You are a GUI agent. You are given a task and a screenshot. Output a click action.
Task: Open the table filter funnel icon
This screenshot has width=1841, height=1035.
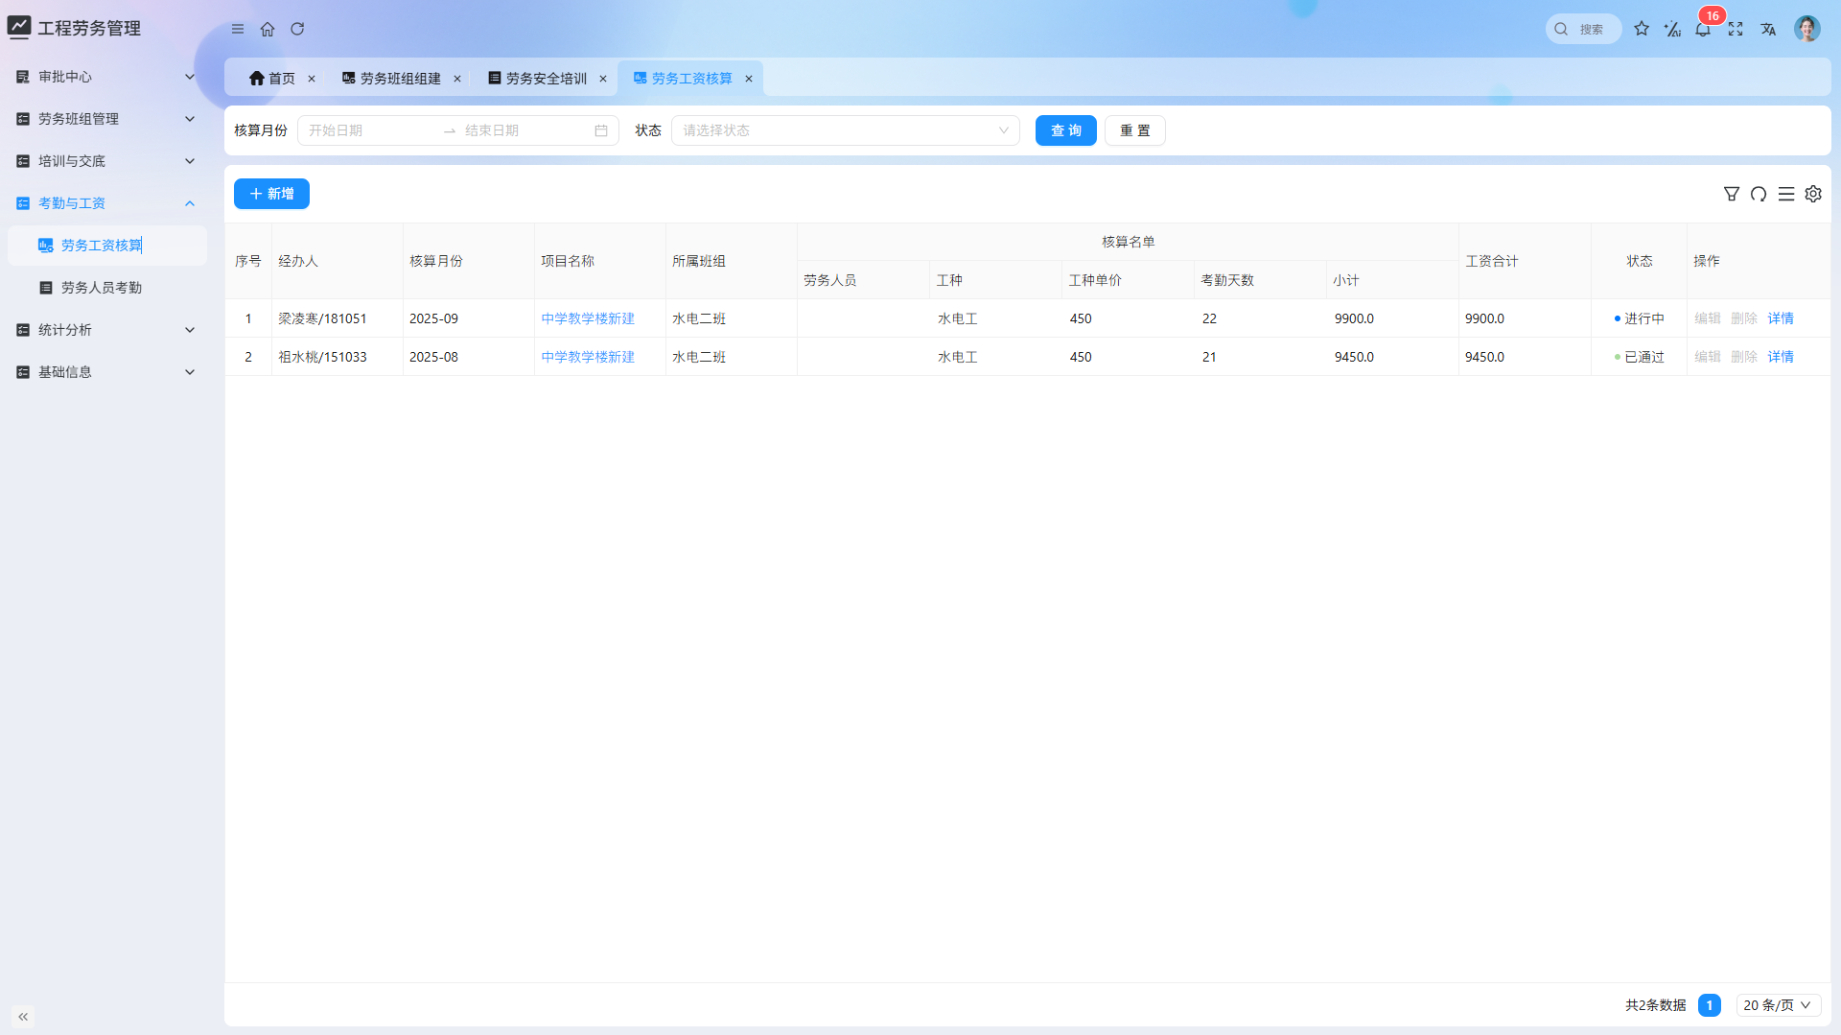coord(1732,194)
